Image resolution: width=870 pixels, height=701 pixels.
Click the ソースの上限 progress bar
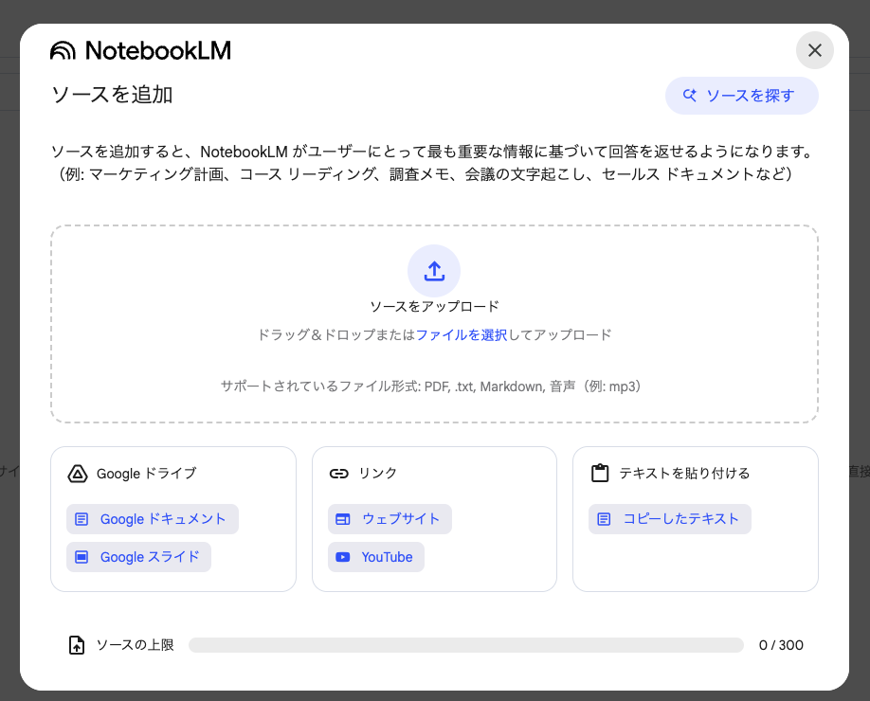(x=466, y=645)
